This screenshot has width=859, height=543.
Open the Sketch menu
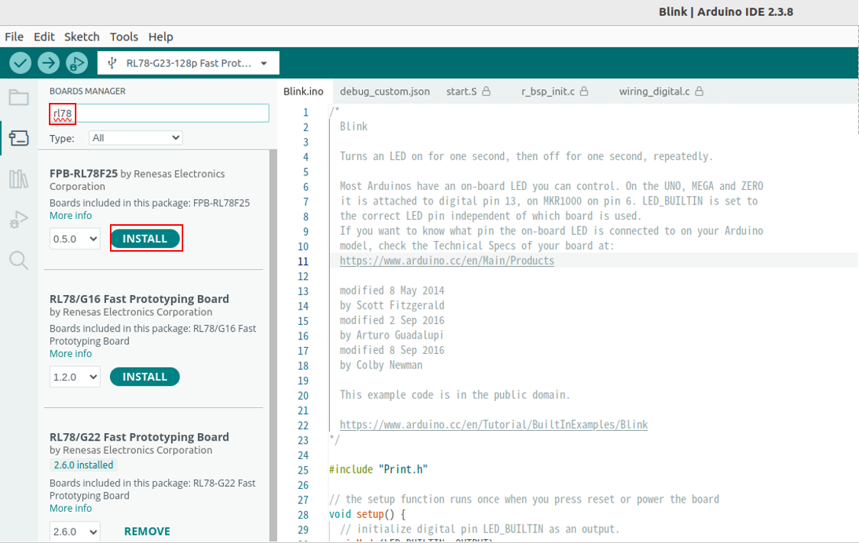pos(81,36)
